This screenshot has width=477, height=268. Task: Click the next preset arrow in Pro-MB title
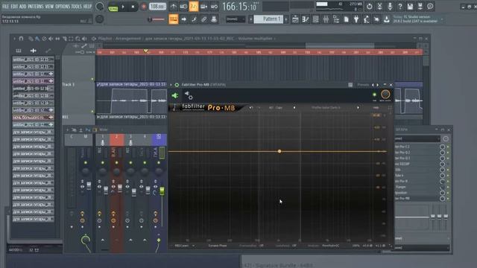coord(378,85)
